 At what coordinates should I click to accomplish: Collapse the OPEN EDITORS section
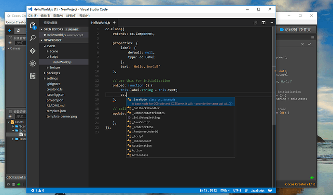(x=54, y=29)
